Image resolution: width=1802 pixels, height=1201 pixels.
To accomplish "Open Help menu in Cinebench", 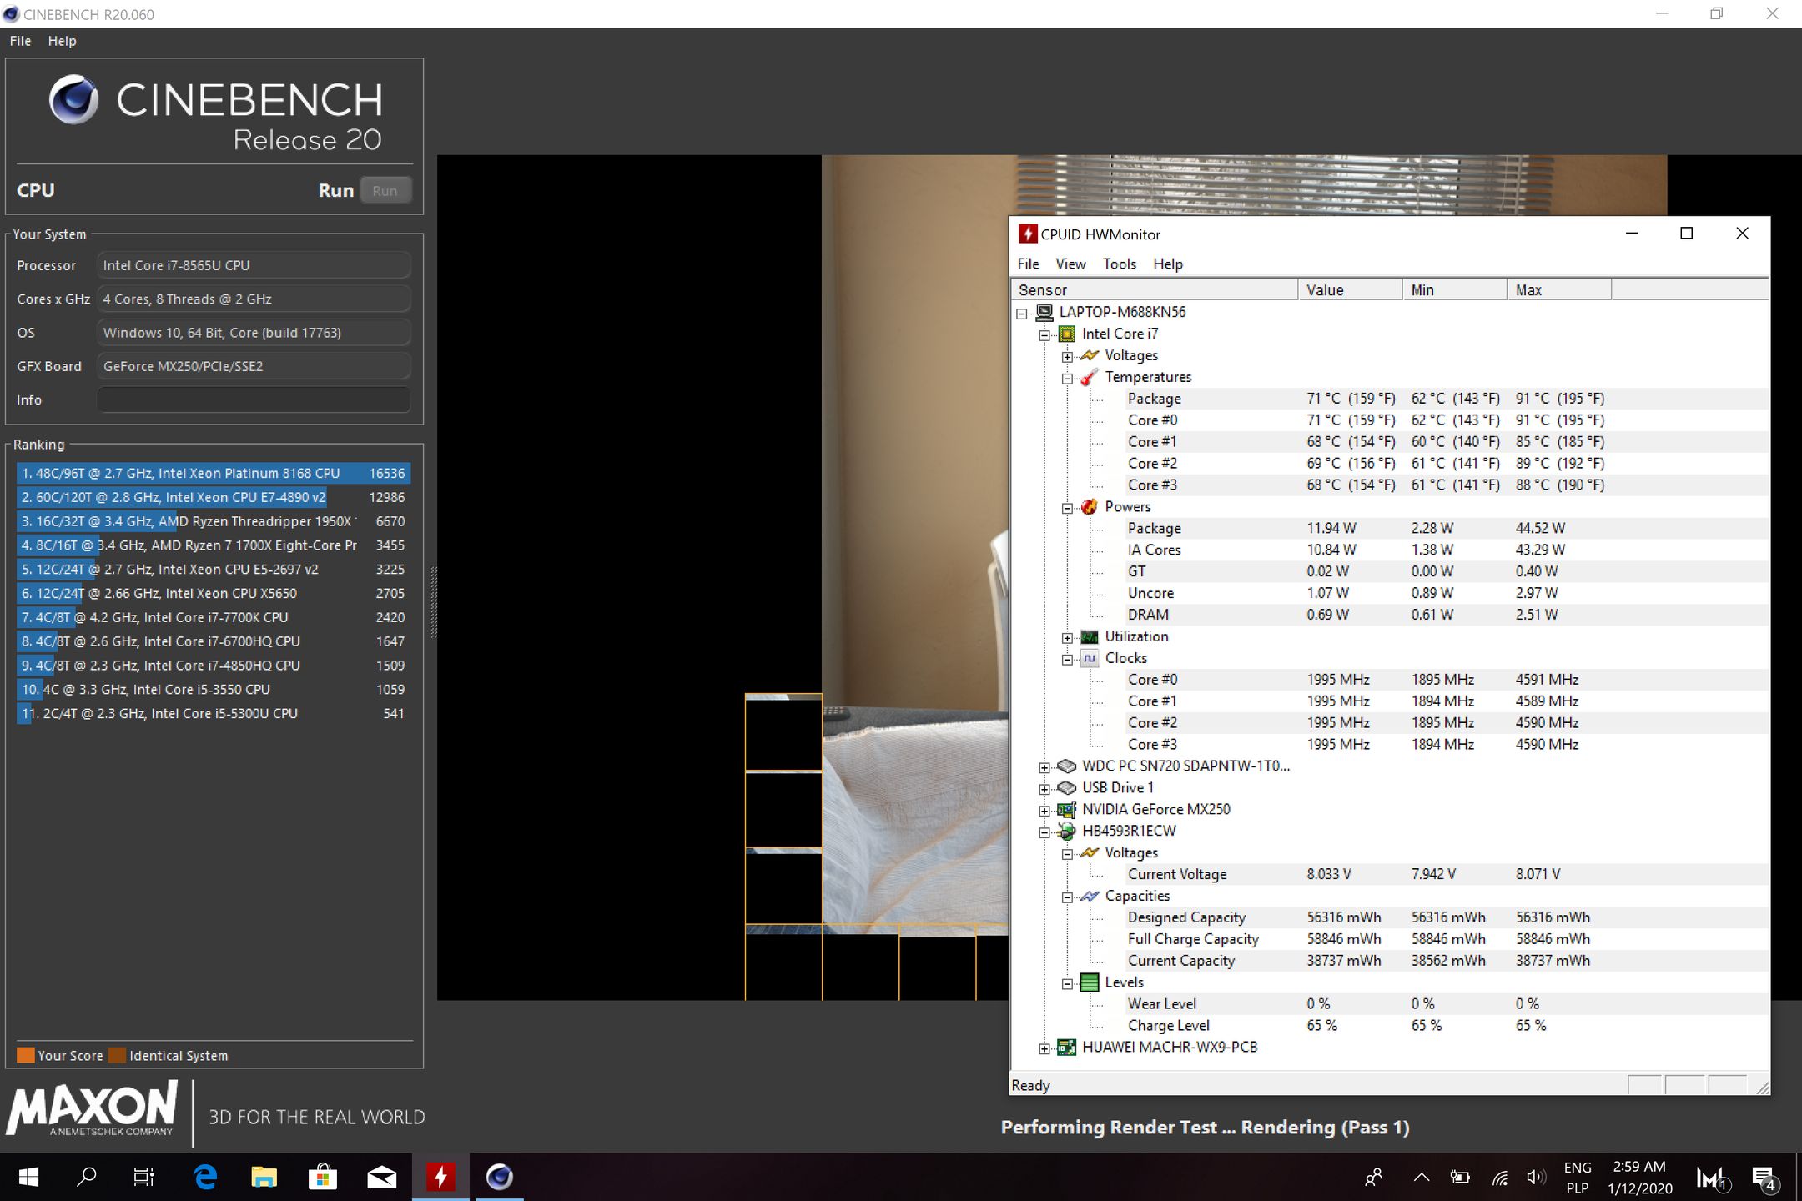I will pyautogui.click(x=62, y=41).
